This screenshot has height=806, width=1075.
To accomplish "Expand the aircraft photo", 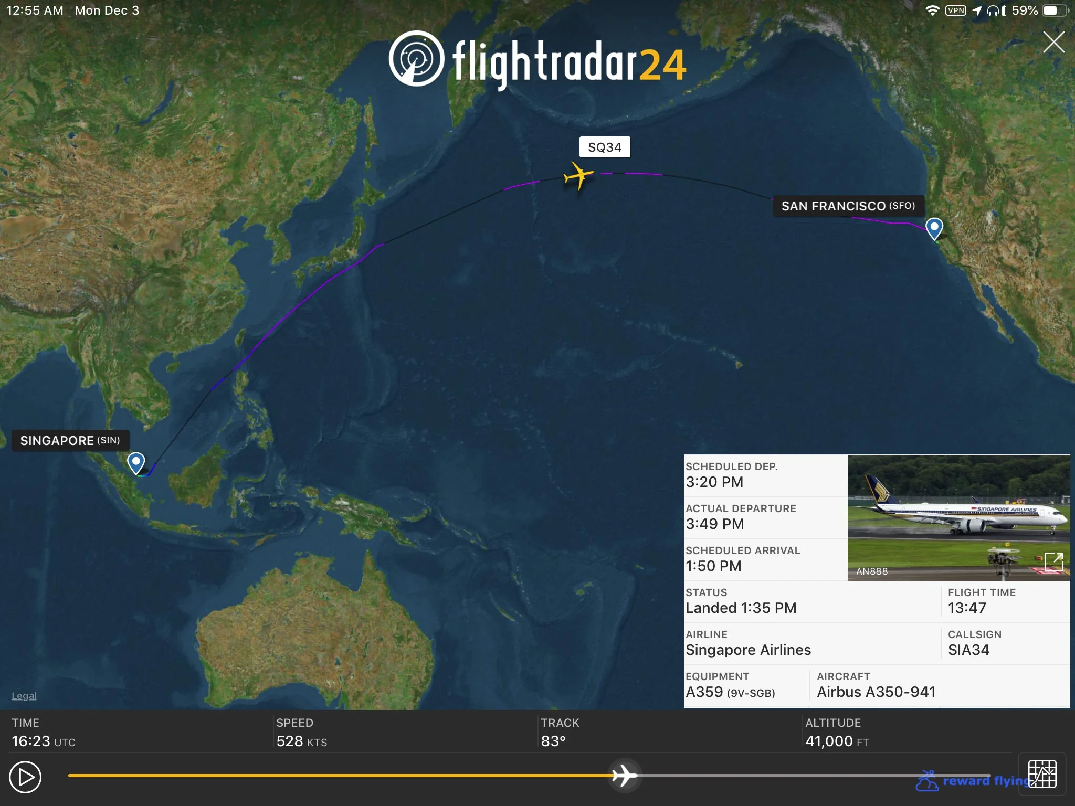I will coord(1054,561).
